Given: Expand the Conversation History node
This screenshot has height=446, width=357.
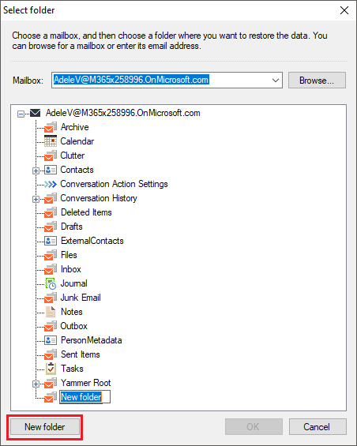Looking at the screenshot, I should click(x=36, y=199).
